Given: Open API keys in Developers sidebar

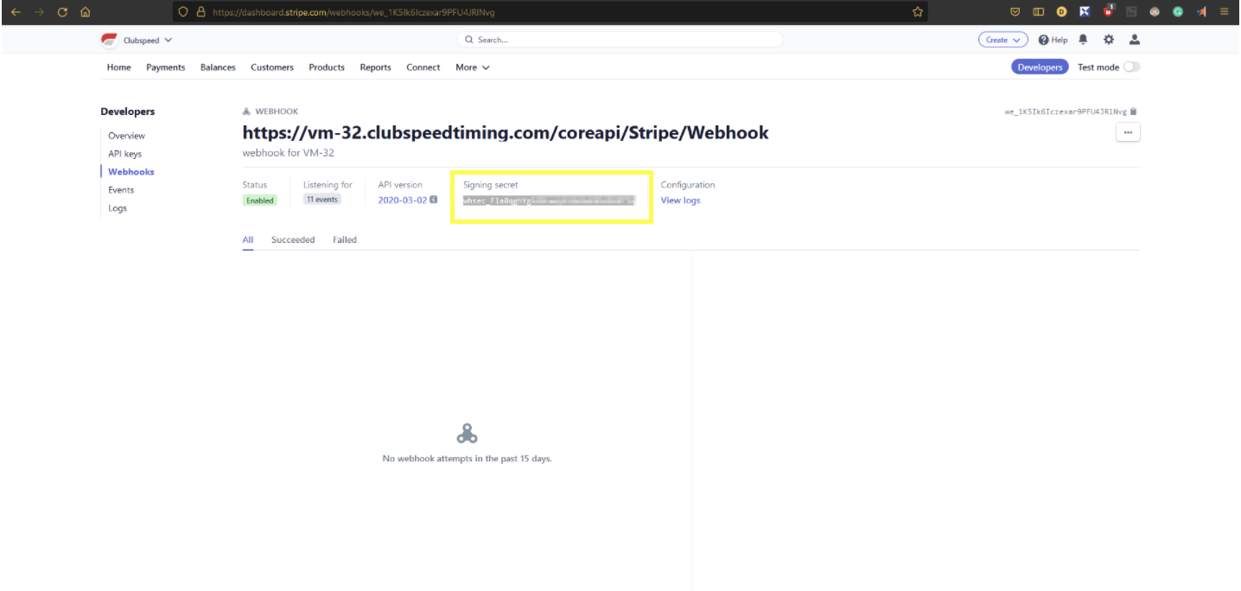Looking at the screenshot, I should (x=124, y=154).
